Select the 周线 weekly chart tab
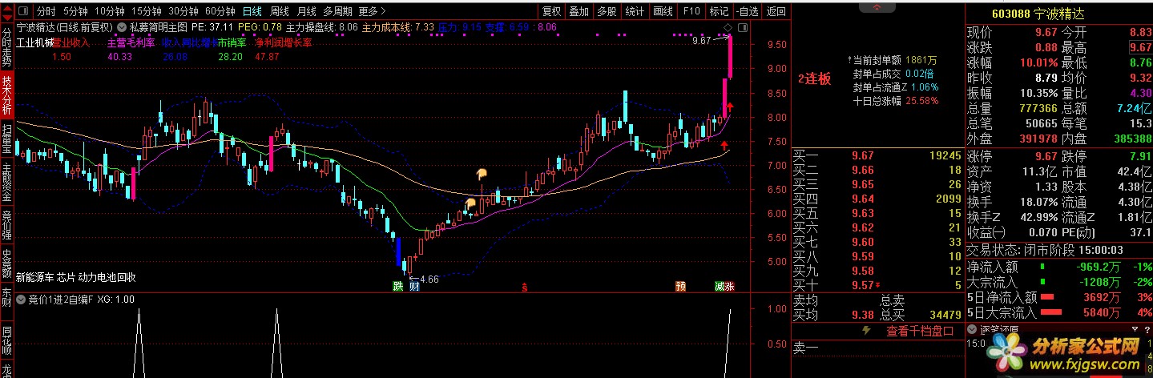Viewport: 1153px width, 378px height. pyautogui.click(x=279, y=11)
